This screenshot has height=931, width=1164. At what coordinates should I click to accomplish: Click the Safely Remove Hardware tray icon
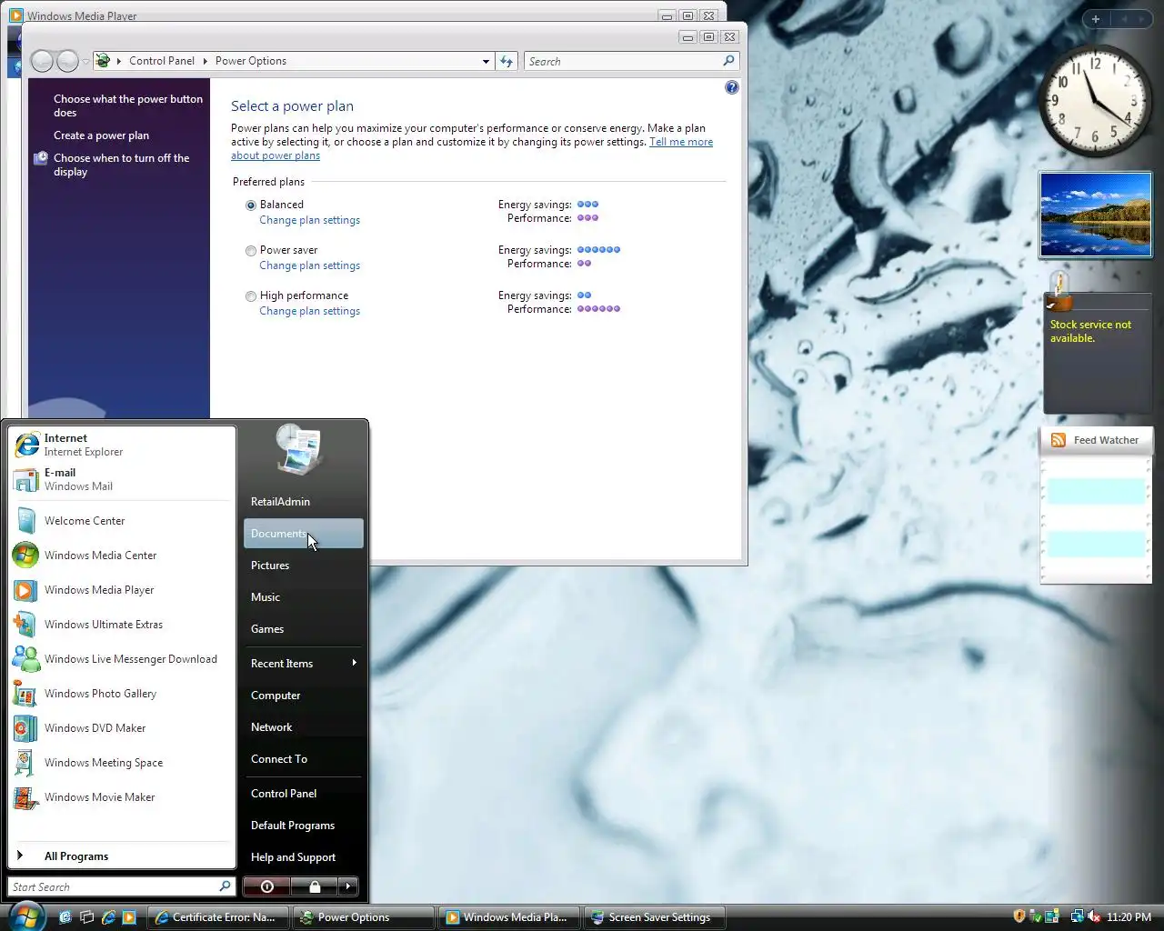pyautogui.click(x=1037, y=916)
